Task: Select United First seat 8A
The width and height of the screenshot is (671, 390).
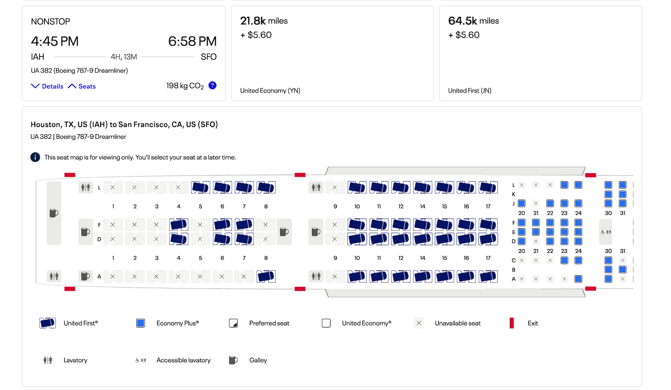Action: coord(266,276)
